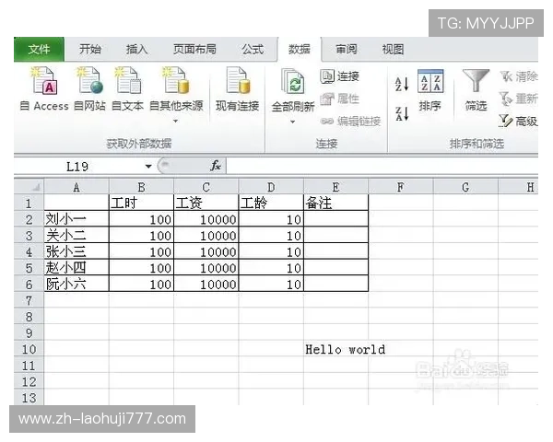The image size is (553, 442).
Task: Sort ascending with the A-Z icon
Action: [402, 84]
